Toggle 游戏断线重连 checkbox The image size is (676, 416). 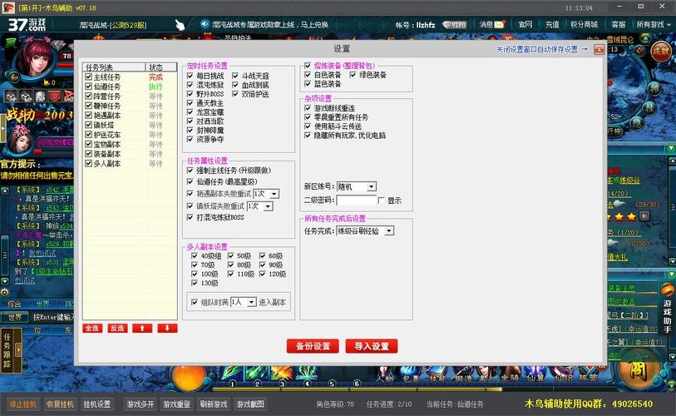point(308,108)
